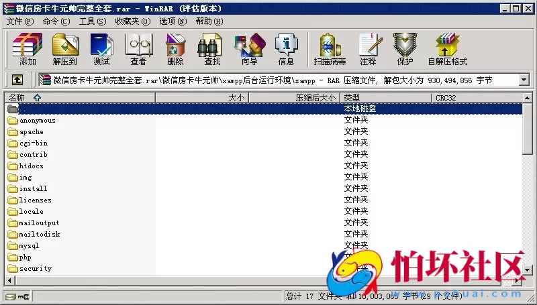Select the img folder icon
537x305 pixels.
tap(13, 177)
